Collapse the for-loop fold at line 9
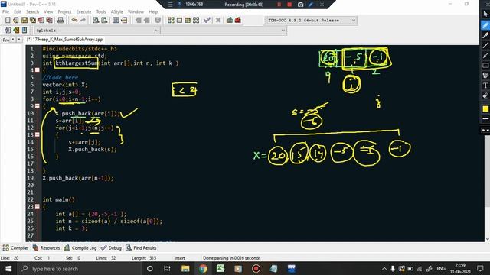490x275 pixels. point(38,106)
